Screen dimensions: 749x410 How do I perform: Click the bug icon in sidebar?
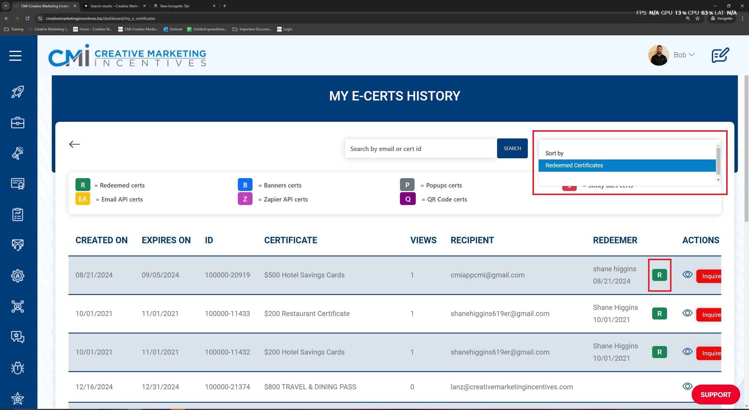pos(18,368)
